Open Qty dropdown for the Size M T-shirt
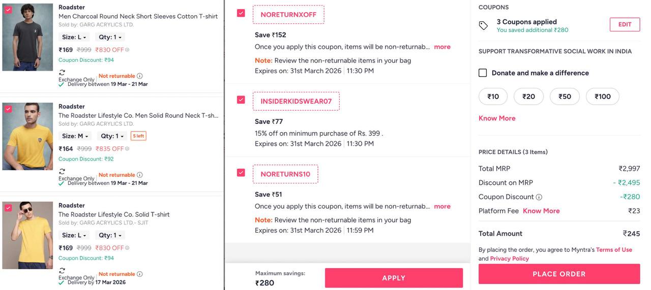This screenshot has height=290, width=651. pos(112,136)
